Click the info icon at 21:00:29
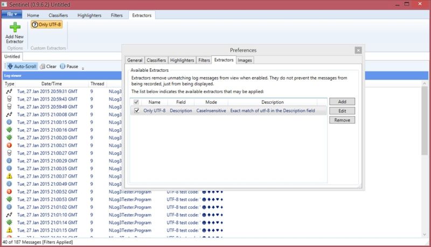Viewport: 431px width, 247px height. 9,160
